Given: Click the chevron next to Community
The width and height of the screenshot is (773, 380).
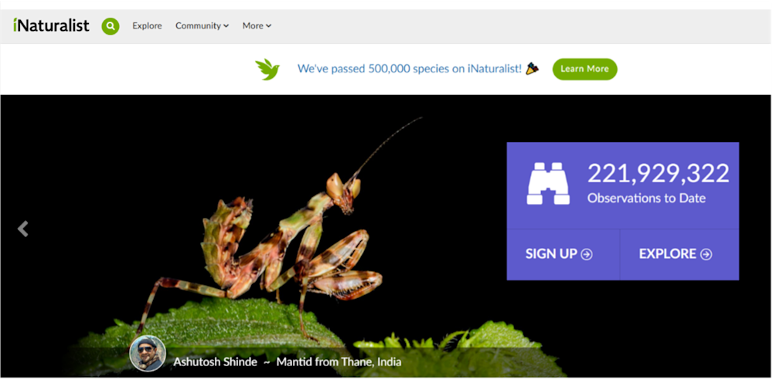Looking at the screenshot, I should (x=226, y=26).
